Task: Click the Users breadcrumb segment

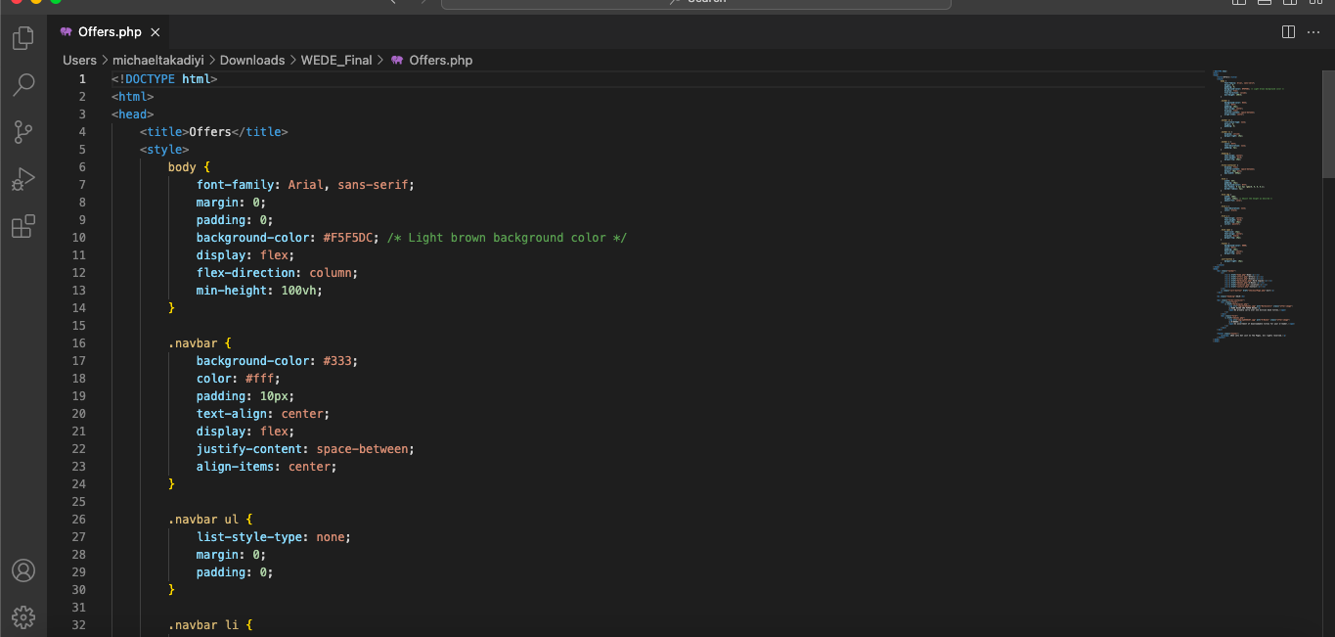Action: click(80, 60)
